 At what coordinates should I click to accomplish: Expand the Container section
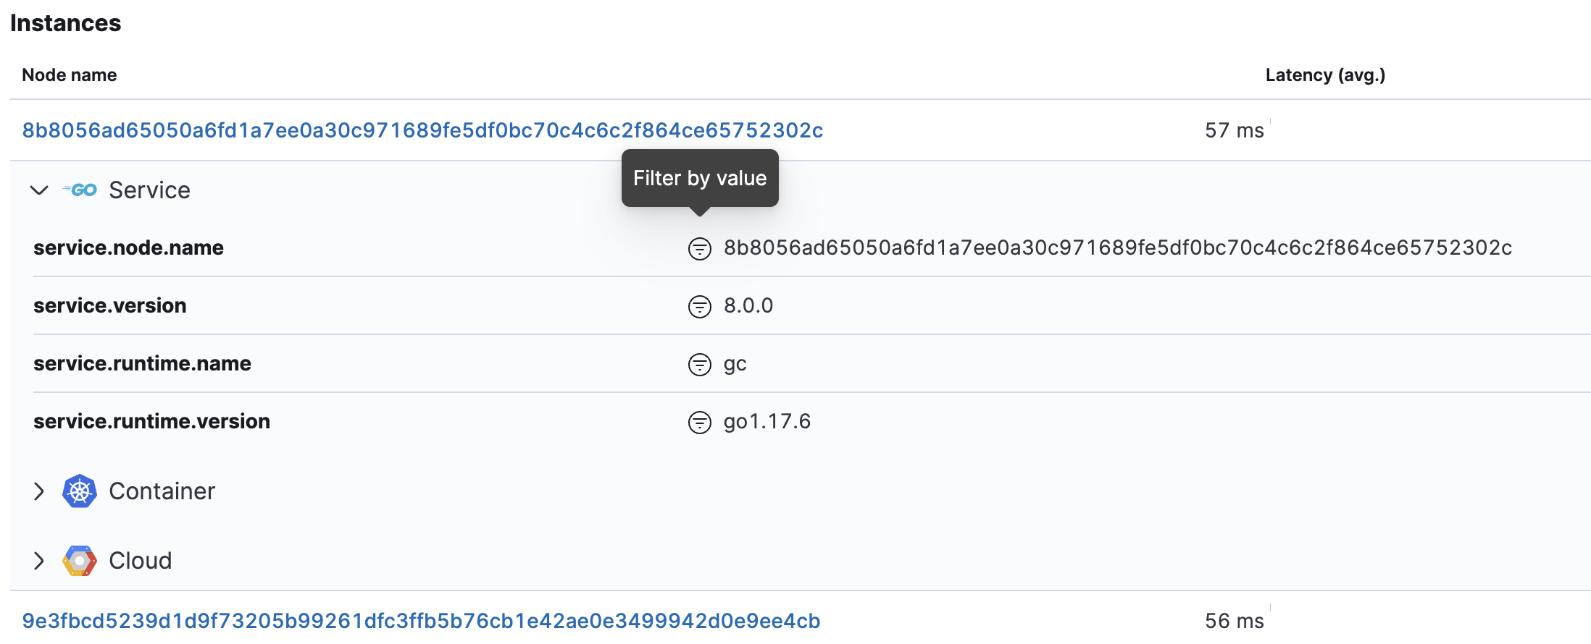(x=38, y=491)
